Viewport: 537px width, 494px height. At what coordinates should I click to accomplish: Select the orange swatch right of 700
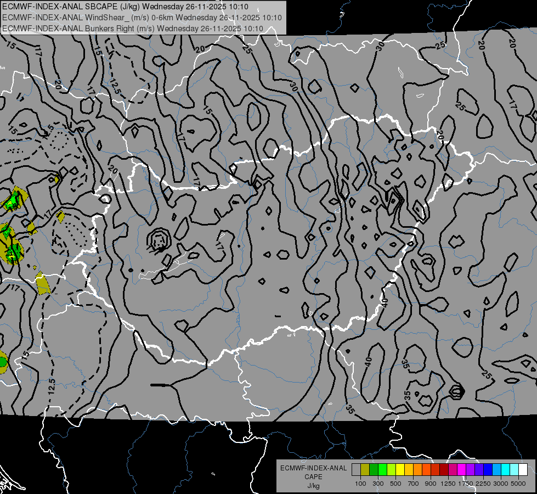pos(418,470)
